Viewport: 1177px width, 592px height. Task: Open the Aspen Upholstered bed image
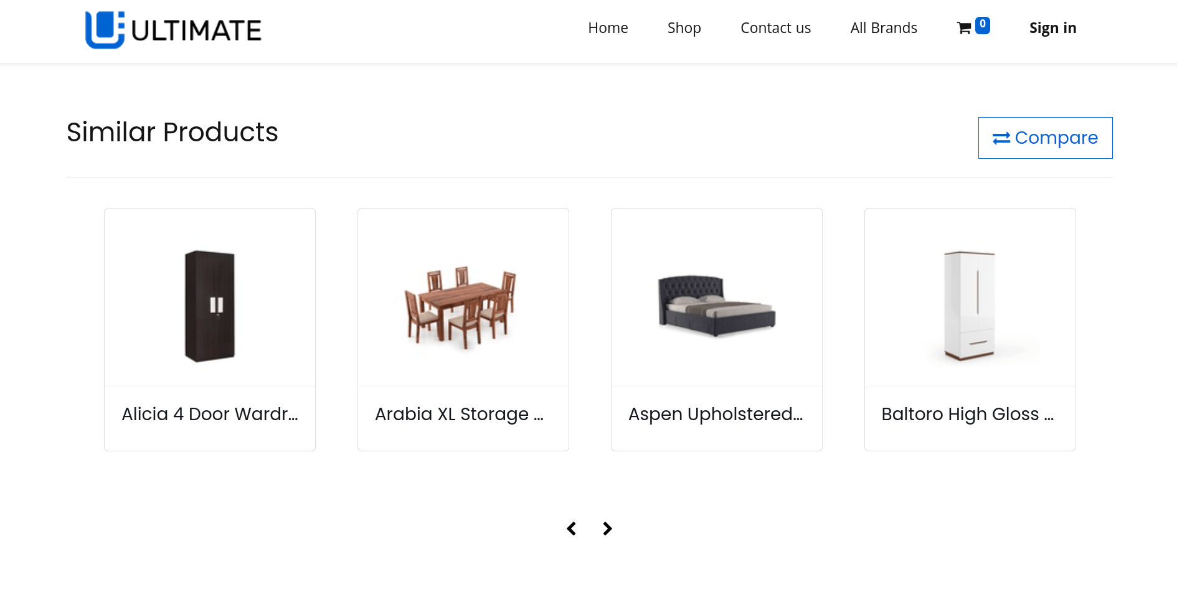click(716, 306)
